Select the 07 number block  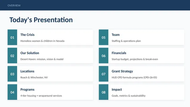[x=104, y=74]
